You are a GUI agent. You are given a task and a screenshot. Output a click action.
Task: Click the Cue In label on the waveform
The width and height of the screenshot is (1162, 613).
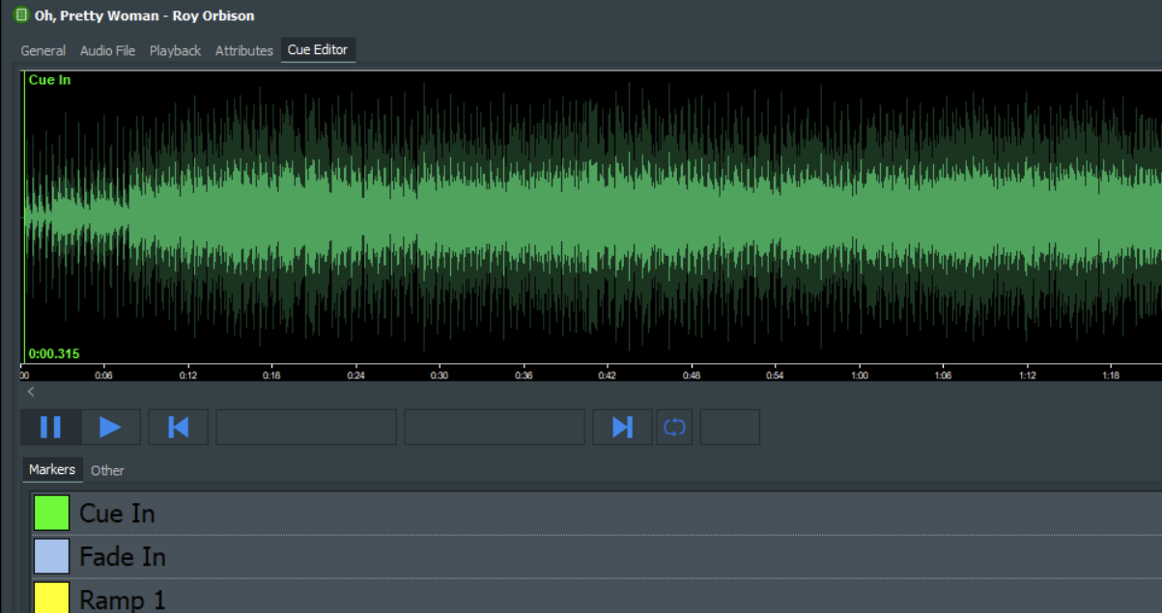pos(49,80)
